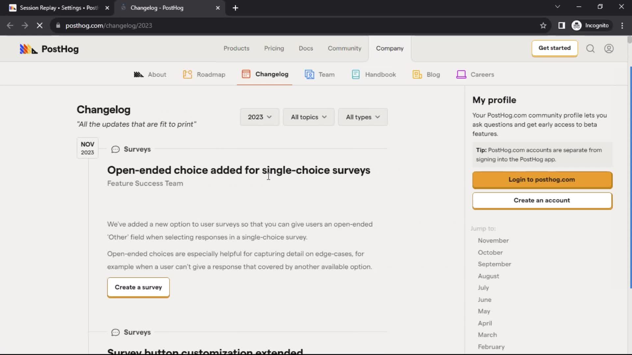Scroll to the February section
The width and height of the screenshot is (632, 355).
[x=491, y=346]
